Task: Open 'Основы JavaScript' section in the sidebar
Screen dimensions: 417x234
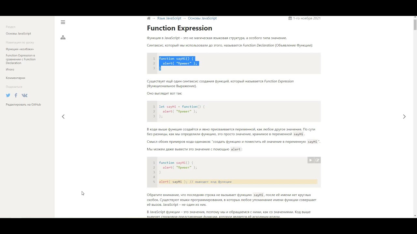Action: [x=18, y=33]
